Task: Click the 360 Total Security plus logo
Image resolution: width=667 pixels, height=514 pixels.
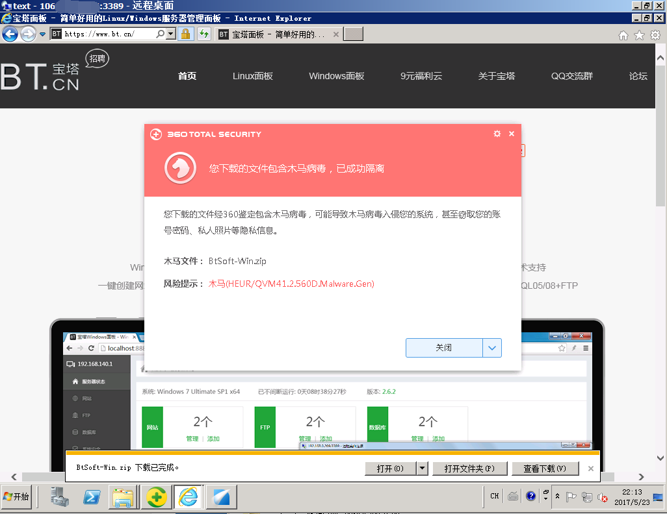Action: [156, 134]
